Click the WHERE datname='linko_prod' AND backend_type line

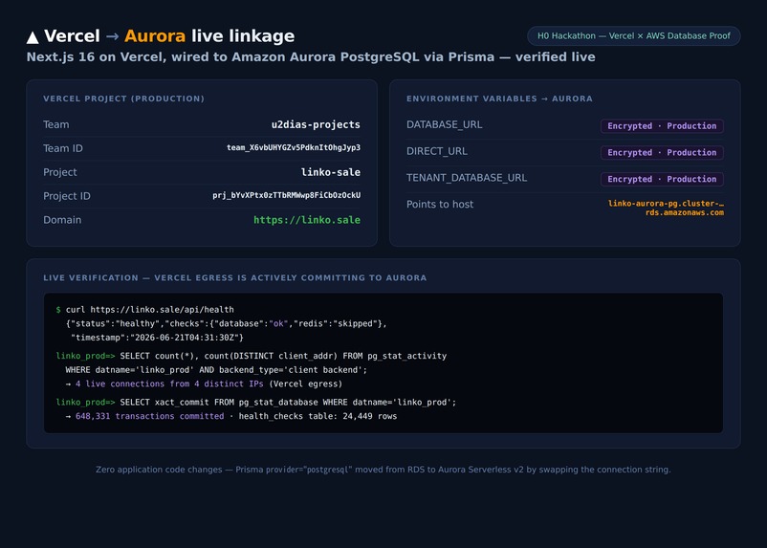(x=216, y=370)
